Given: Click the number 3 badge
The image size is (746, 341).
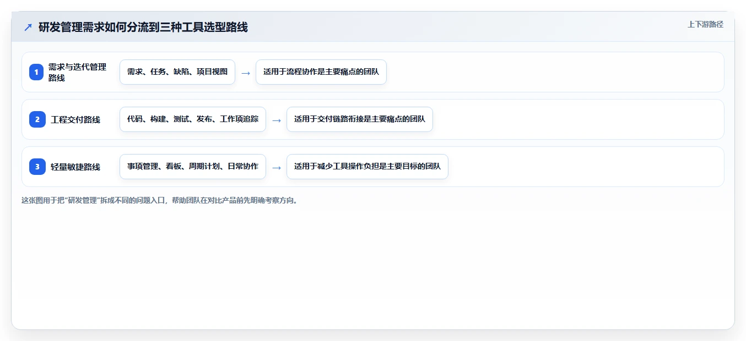Looking at the screenshot, I should pos(36,167).
